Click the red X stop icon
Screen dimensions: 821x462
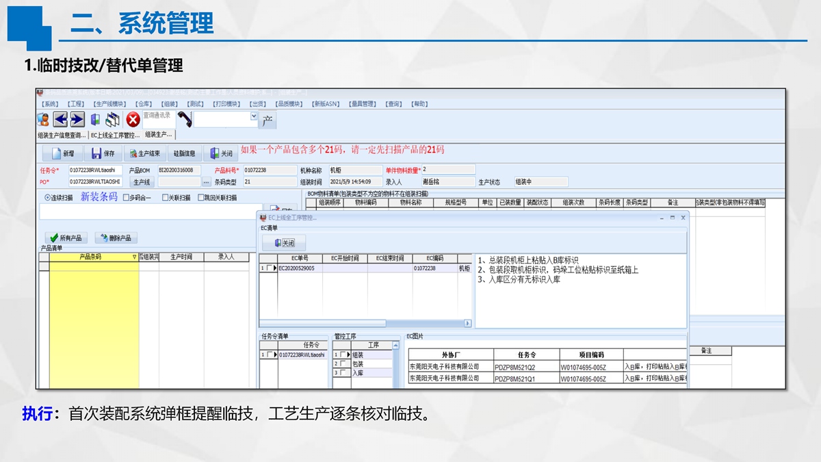pos(133,120)
